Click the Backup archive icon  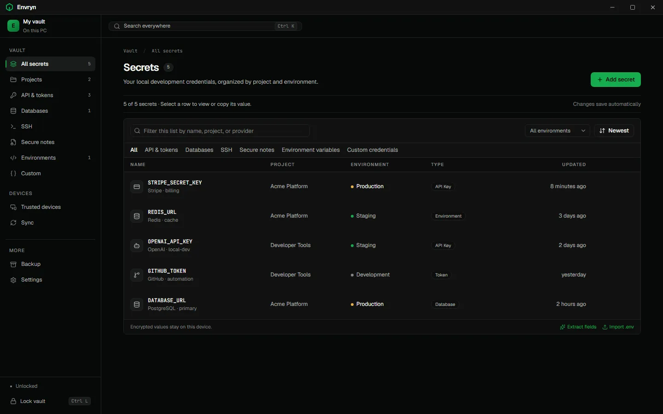pyautogui.click(x=13, y=264)
